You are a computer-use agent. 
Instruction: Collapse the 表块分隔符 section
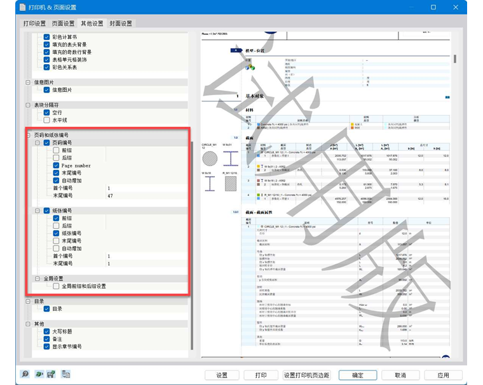[28, 105]
